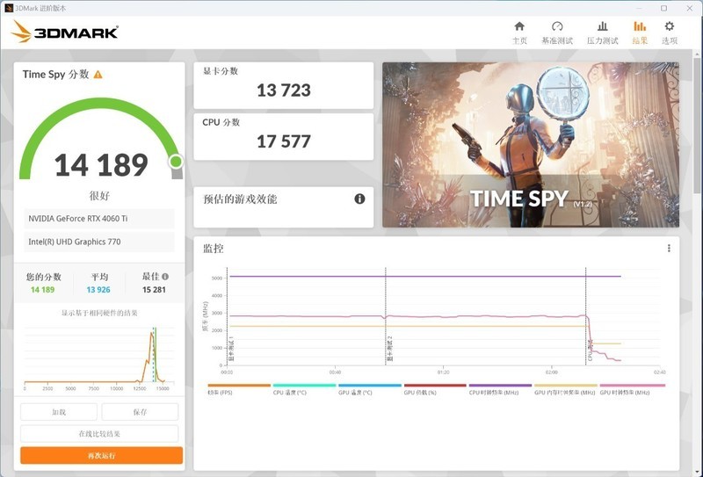Open the 选项 options gear icon
This screenshot has width=703, height=477.
[x=669, y=26]
